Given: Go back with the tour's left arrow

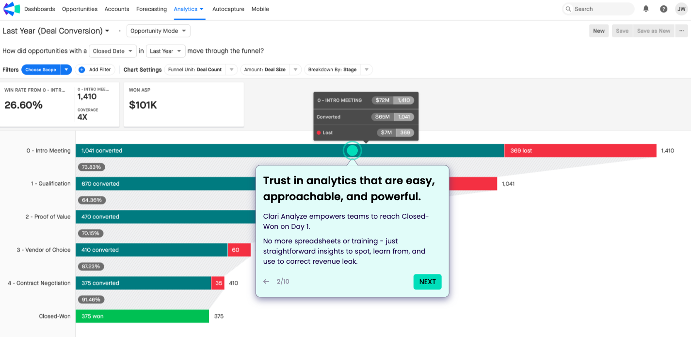Looking at the screenshot, I should 266,282.
